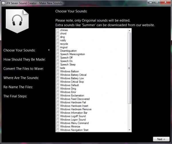Select the Windows Battery Critical checkbox
Screen dimensions: 172x144
[58, 75]
